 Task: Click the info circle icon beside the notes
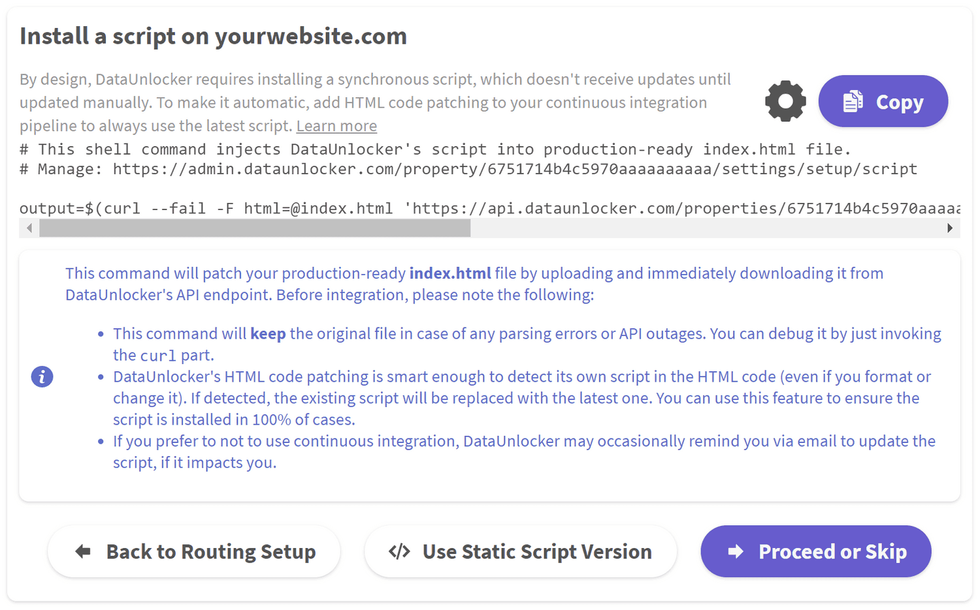click(x=42, y=376)
